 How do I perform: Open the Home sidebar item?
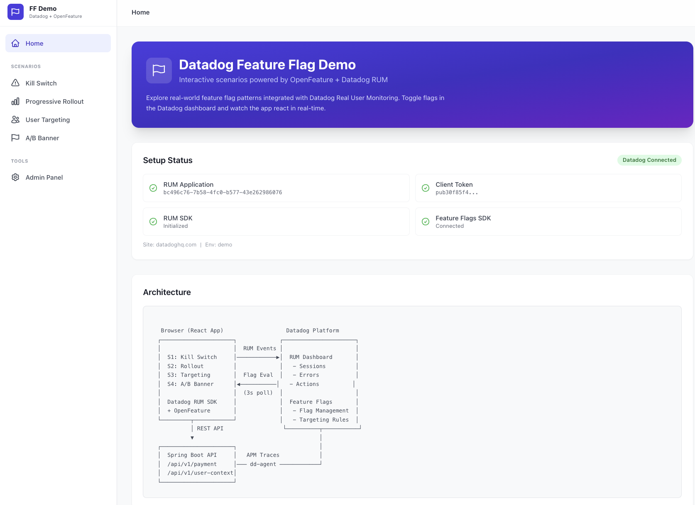(x=58, y=43)
